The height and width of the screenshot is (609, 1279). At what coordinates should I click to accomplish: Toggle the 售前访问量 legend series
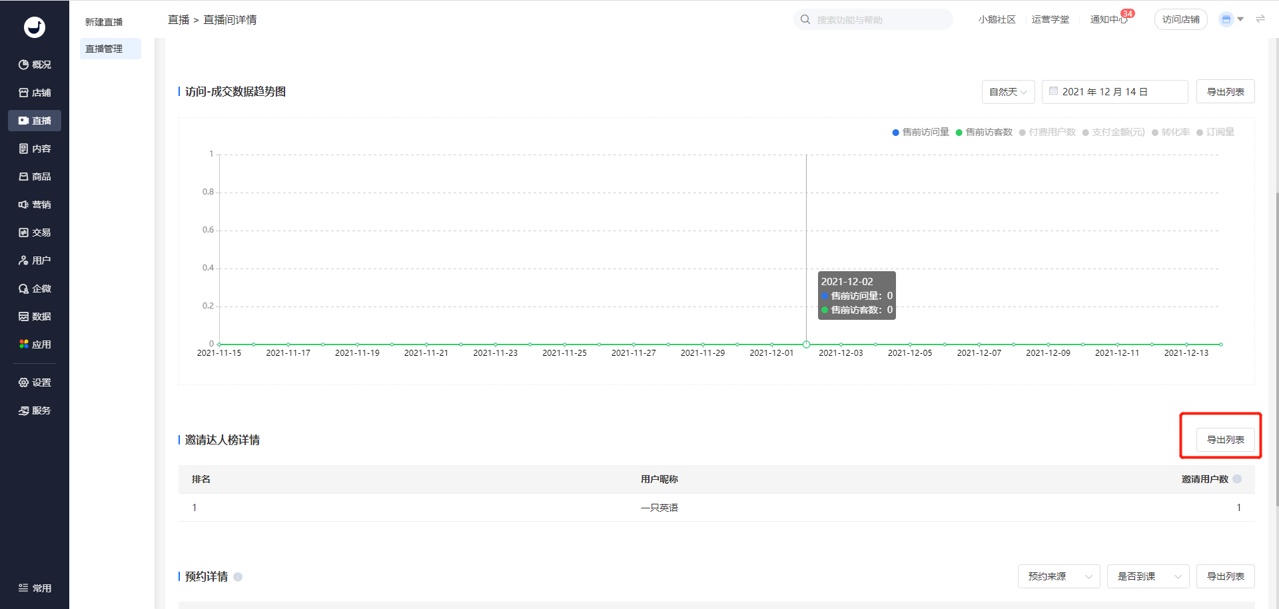click(x=921, y=132)
